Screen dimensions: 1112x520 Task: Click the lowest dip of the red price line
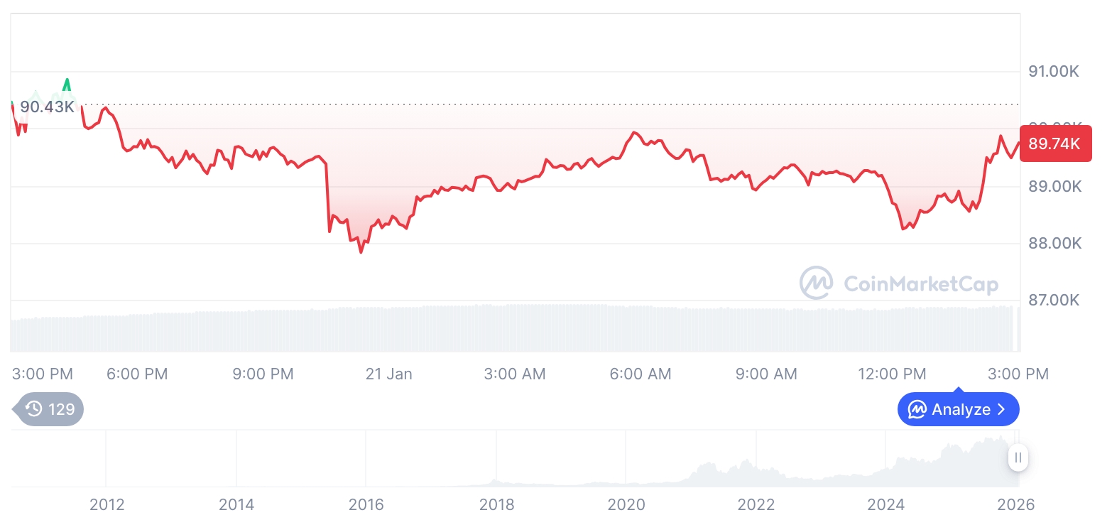click(x=361, y=251)
